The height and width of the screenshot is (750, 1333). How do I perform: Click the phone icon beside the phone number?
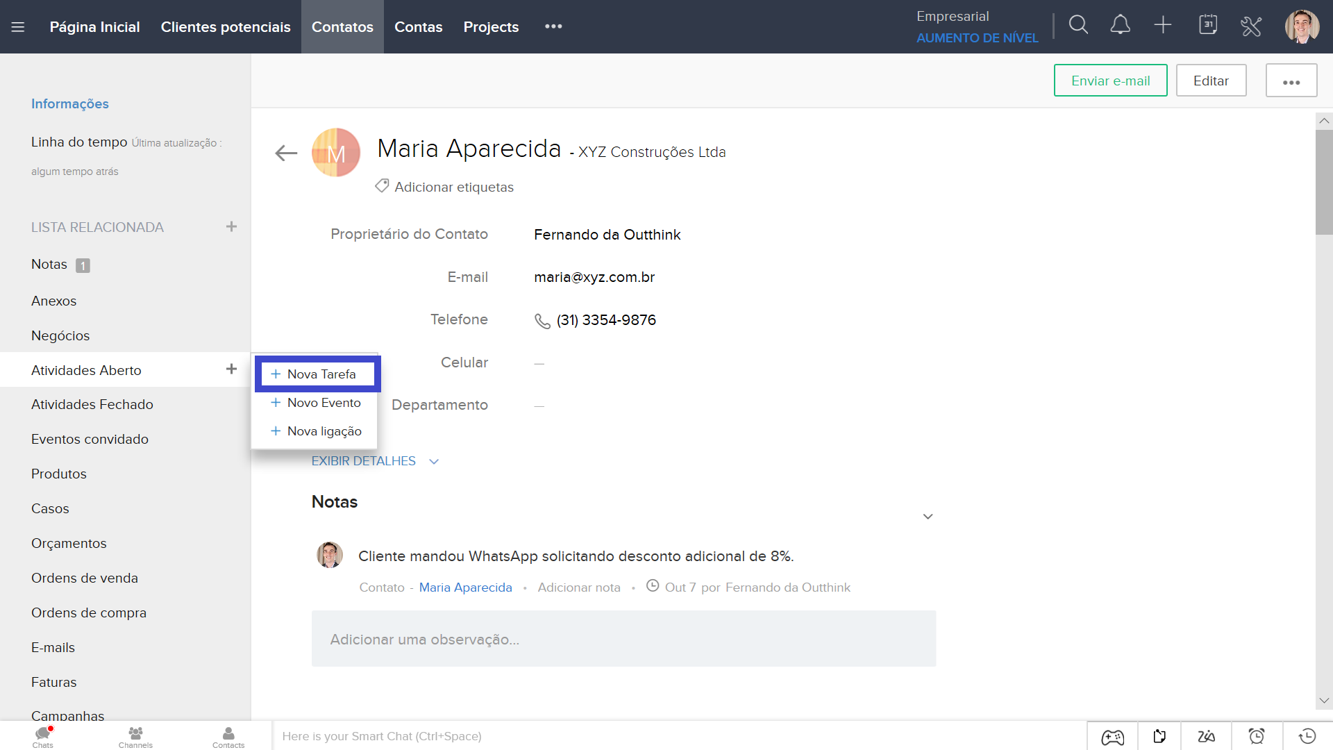pyautogui.click(x=542, y=321)
